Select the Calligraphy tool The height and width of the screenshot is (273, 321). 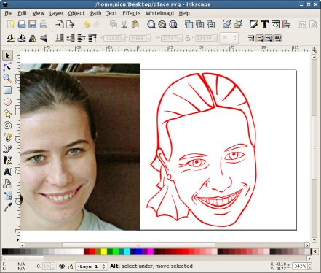[7, 161]
